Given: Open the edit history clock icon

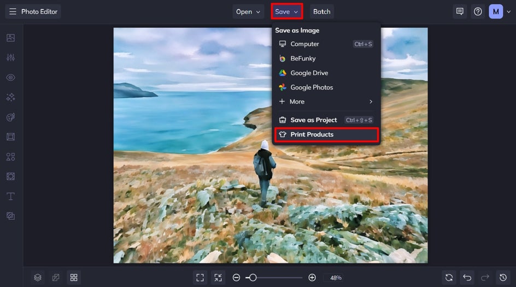Looking at the screenshot, I should tap(503, 278).
